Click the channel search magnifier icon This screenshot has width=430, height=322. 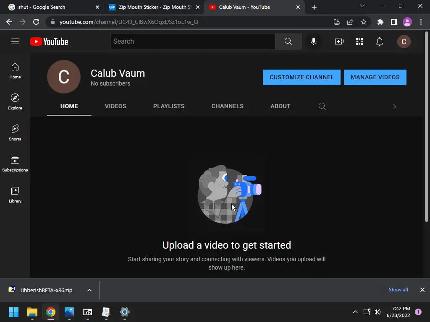point(322,106)
